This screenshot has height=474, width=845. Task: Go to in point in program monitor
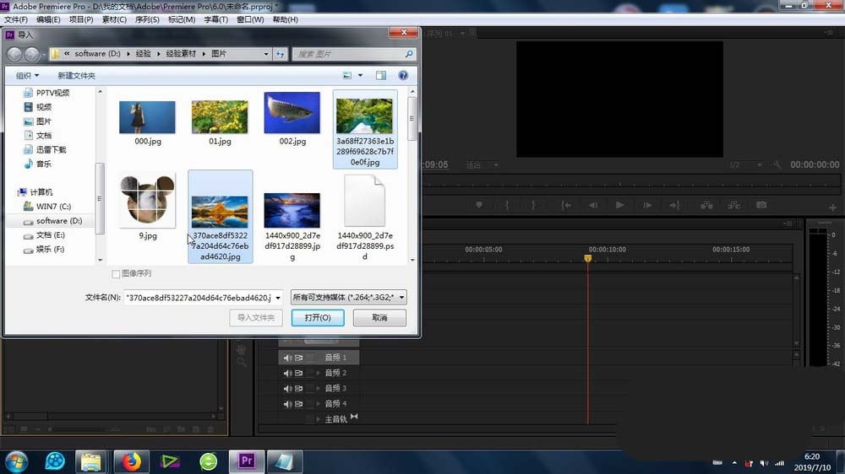565,205
